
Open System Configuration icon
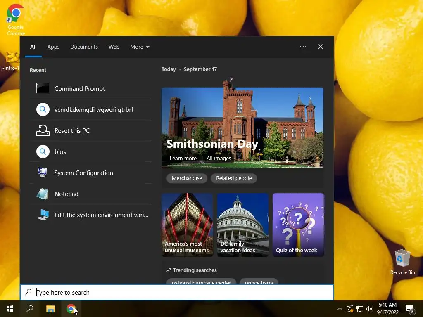tap(43, 173)
